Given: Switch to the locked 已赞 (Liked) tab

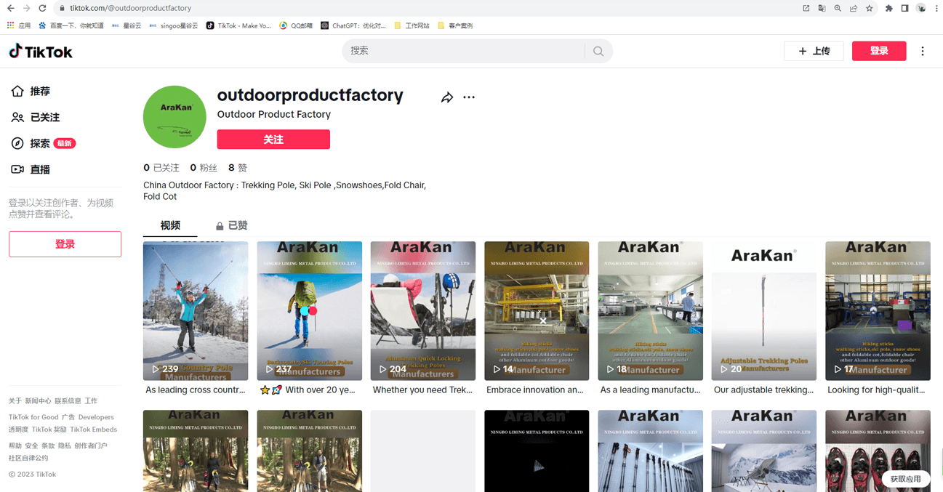Looking at the screenshot, I should 232,225.
